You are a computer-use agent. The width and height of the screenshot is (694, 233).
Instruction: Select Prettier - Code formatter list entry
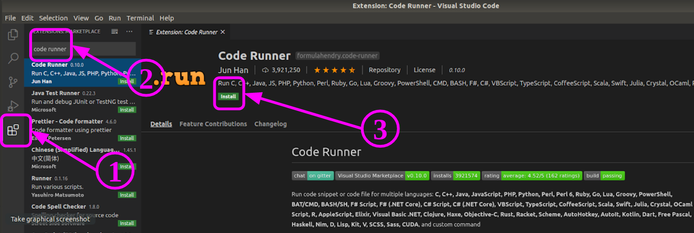tap(83, 129)
